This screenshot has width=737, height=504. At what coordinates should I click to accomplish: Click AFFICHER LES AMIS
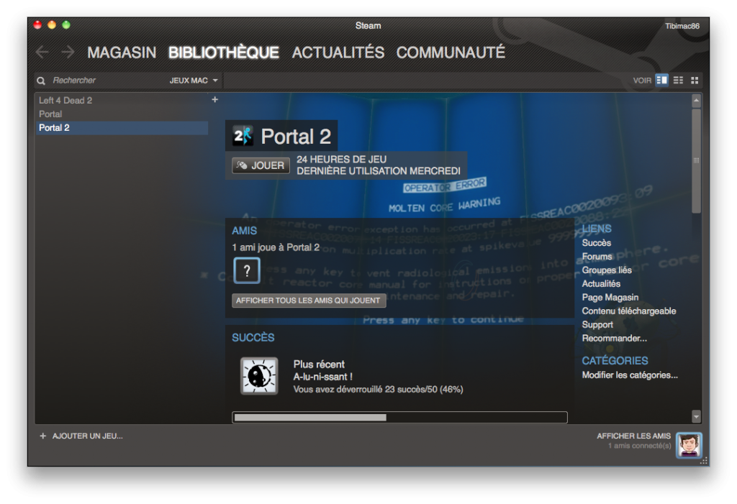633,436
